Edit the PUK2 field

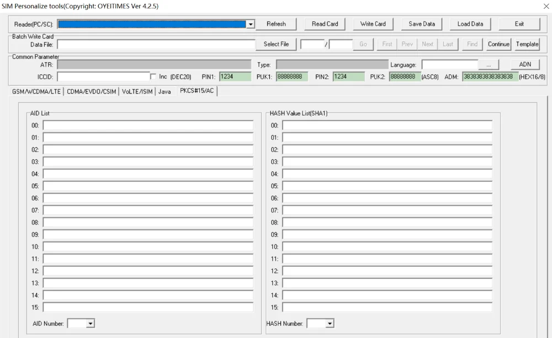click(x=405, y=77)
